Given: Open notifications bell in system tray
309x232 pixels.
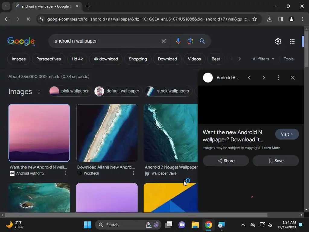Looking at the screenshot, I should [301, 225].
